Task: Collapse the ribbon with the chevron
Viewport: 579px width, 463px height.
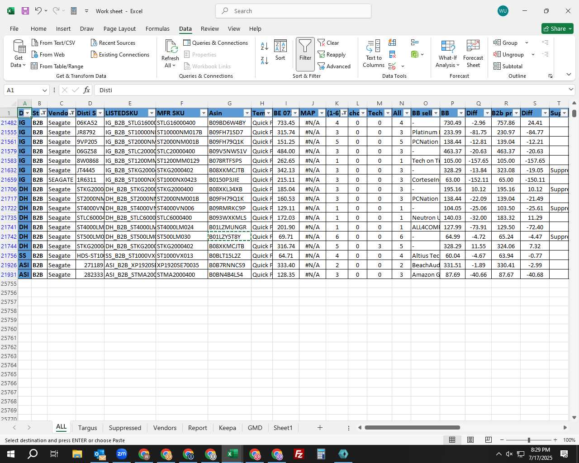Action: click(x=569, y=75)
